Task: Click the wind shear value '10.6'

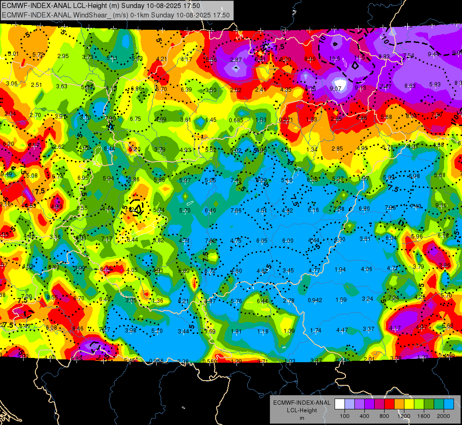Action: 335,59
